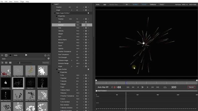This screenshot has height=111, width=198.
Task: Select the Basic Super Emitter thumbnail
Action: (x=18, y=83)
